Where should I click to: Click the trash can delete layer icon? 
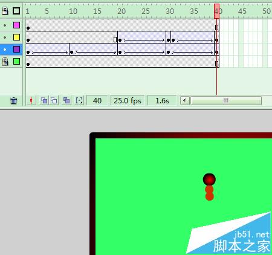point(13,100)
